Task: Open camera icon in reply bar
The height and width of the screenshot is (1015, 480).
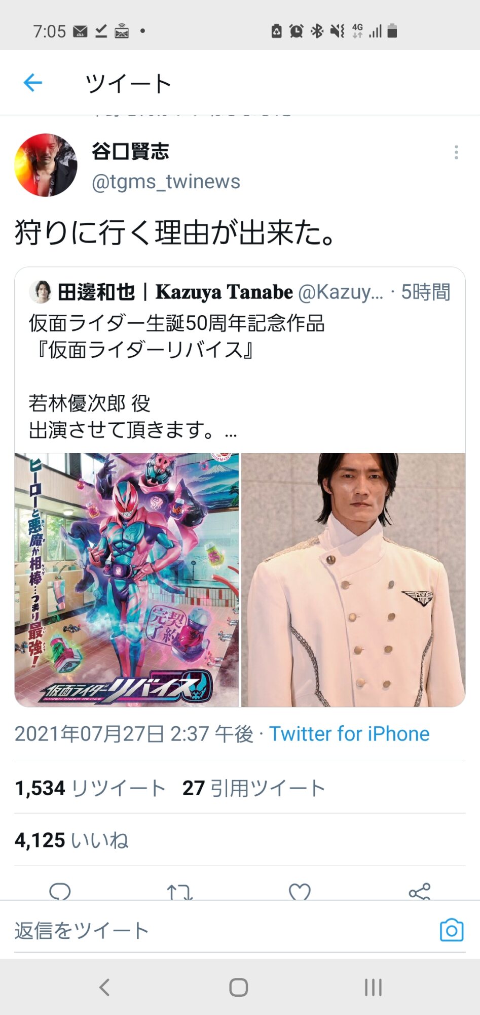Action: (452, 930)
